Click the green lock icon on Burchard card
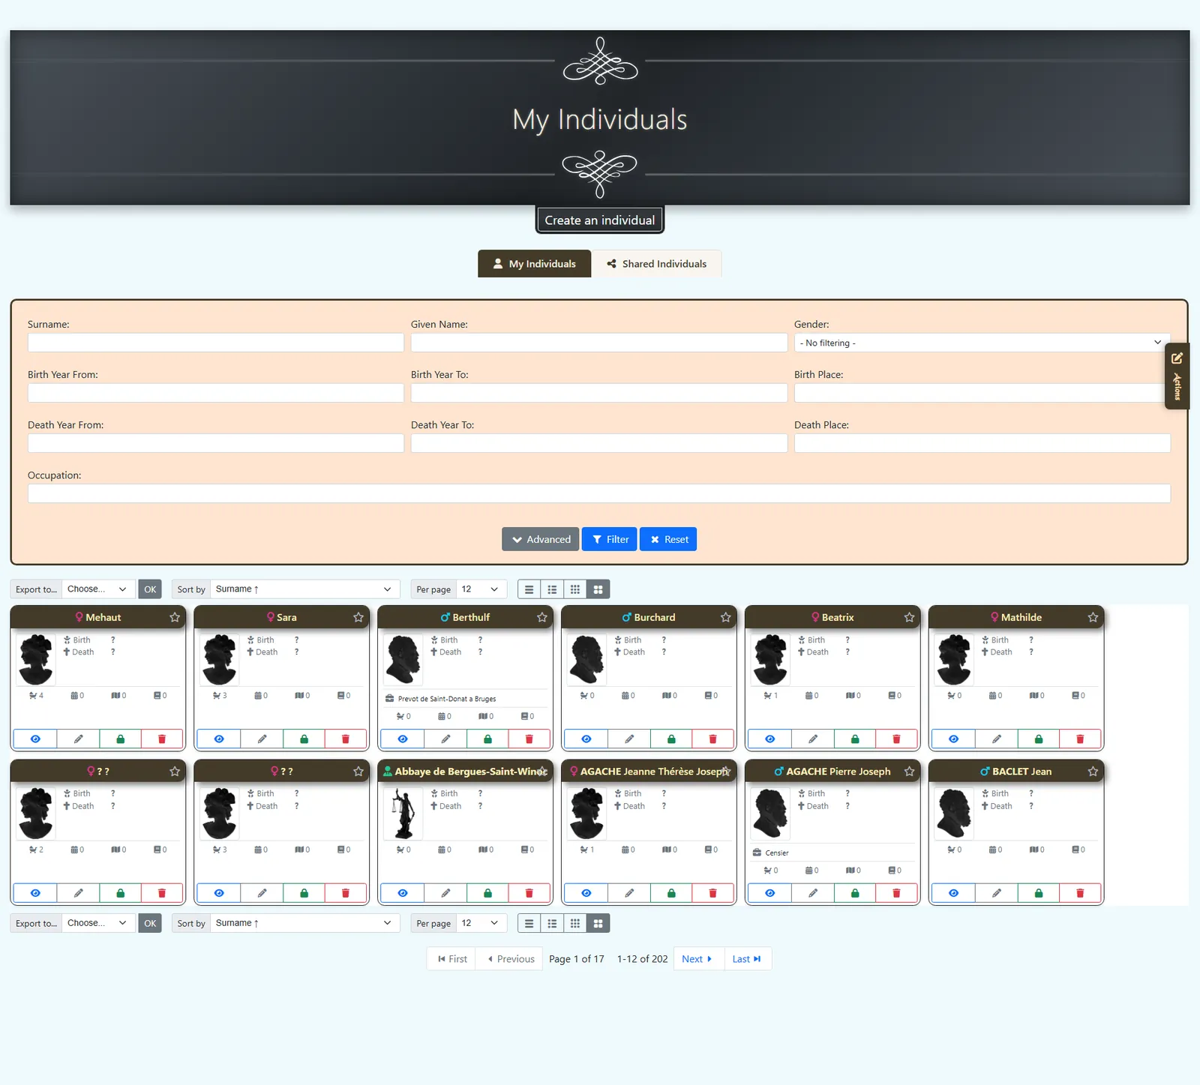The width and height of the screenshot is (1200, 1085). pyautogui.click(x=671, y=739)
